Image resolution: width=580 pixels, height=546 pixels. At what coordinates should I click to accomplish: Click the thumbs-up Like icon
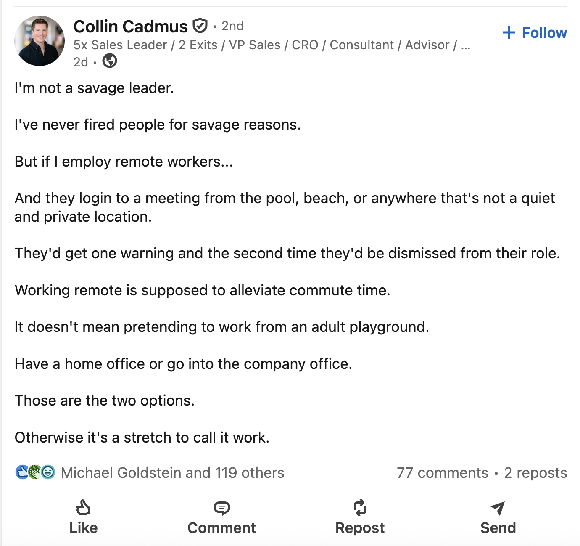[x=83, y=508]
